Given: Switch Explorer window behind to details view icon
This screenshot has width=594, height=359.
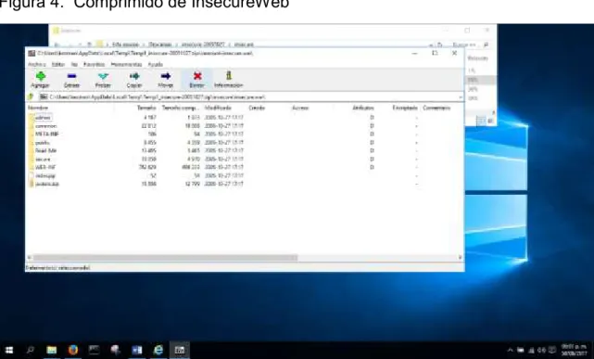Looking at the screenshot, I should 480,122.
